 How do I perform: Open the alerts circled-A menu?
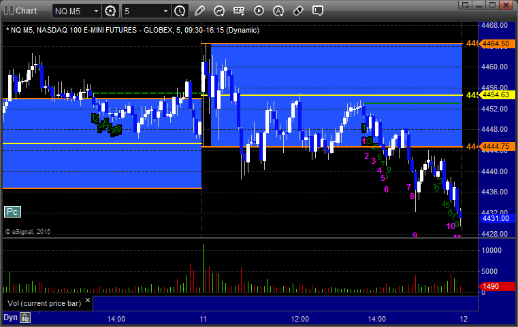tap(278, 11)
